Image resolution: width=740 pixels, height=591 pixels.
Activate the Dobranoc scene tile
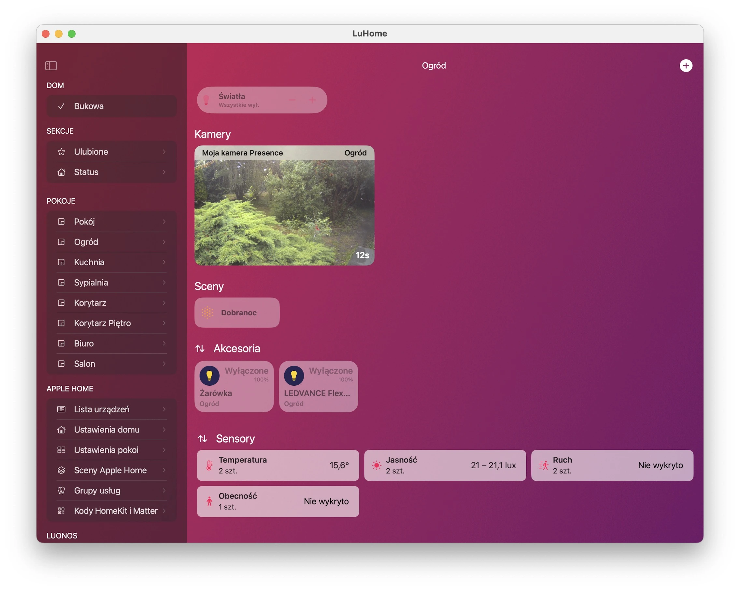[237, 312]
